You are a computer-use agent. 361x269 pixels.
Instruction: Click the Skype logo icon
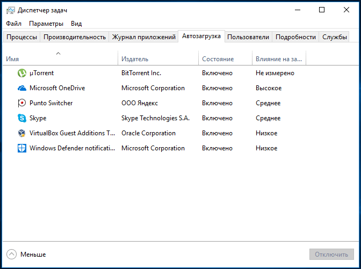pyautogui.click(x=22, y=118)
